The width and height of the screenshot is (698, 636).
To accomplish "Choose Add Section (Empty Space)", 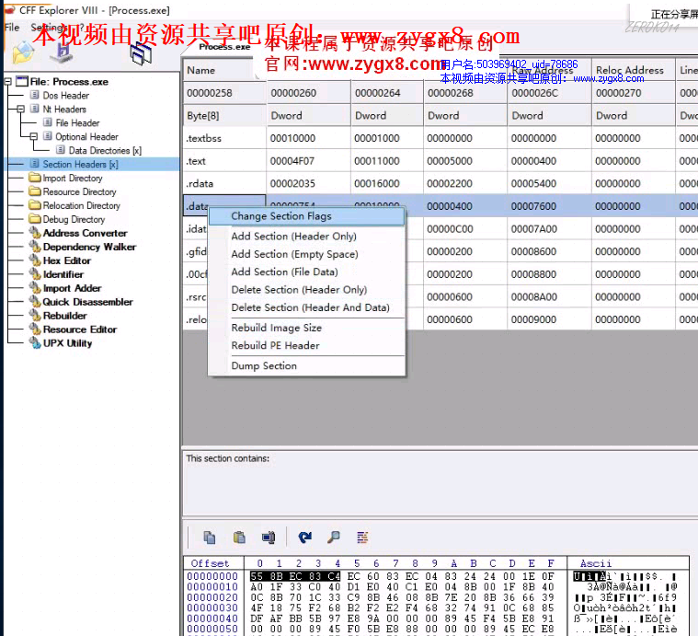I will (307, 254).
